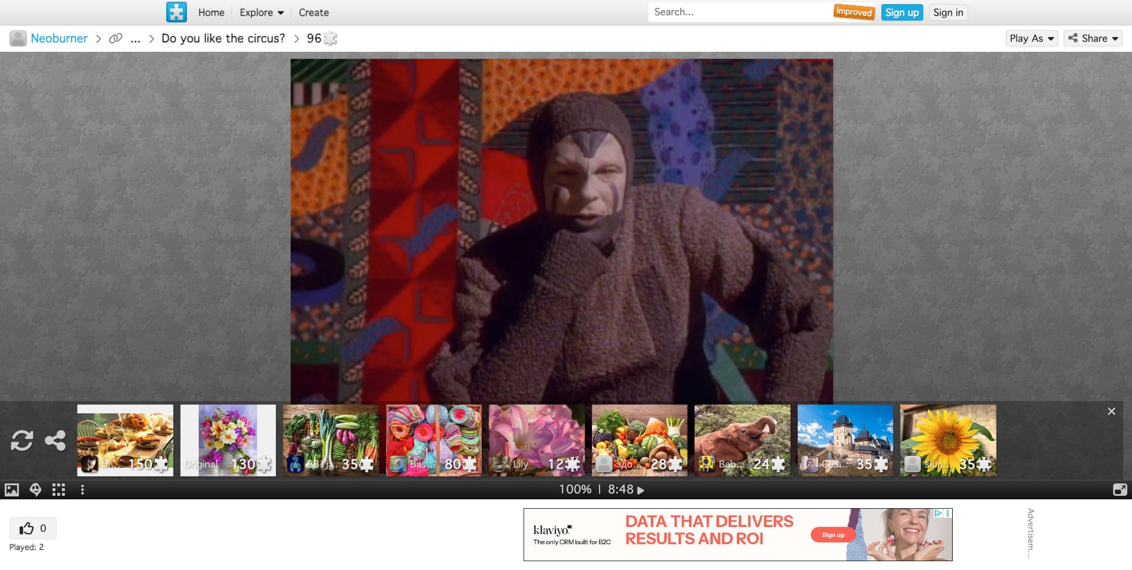Share the puzzle via the share icon
This screenshot has height=570, width=1132.
pos(55,440)
